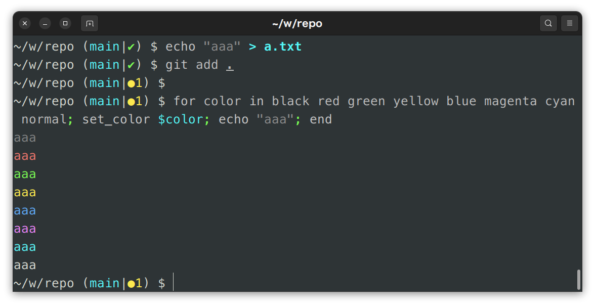This screenshot has width=595, height=306.
Task: Open the hamburger main menu
Action: coord(570,23)
